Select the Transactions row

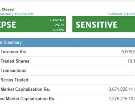(x=67, y=71)
